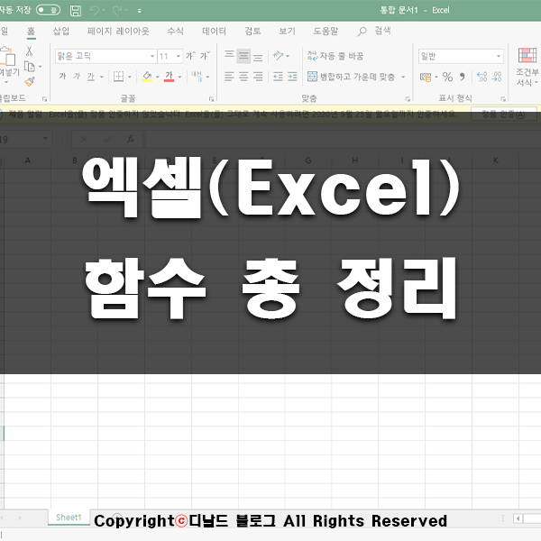Viewport: 541px width, 541px height.
Task: Open the 검토 tab
Action: [252, 31]
